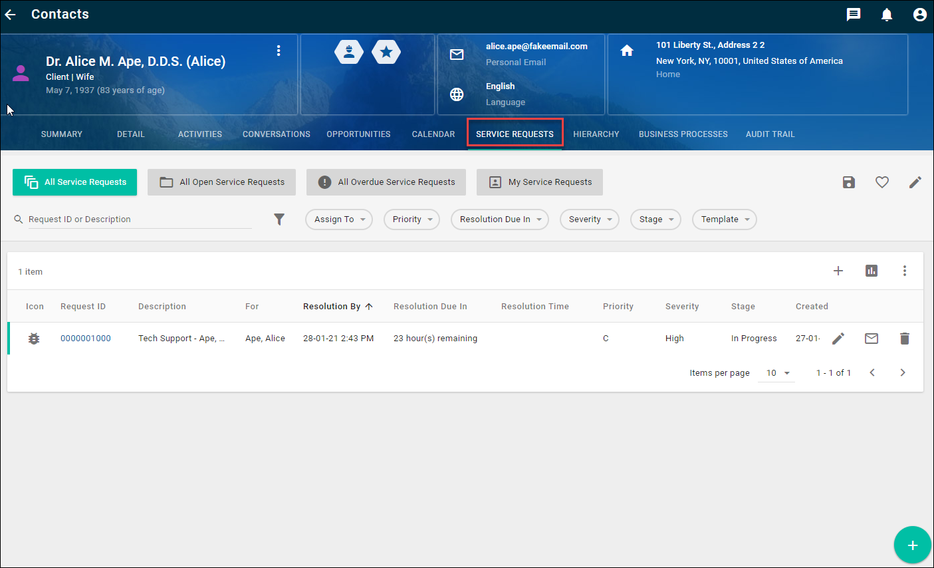Open the Audit Trail tab
Screen dimensions: 934x568
(770, 134)
